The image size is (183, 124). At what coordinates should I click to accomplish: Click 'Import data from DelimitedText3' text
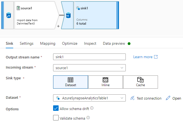[x=27, y=22]
